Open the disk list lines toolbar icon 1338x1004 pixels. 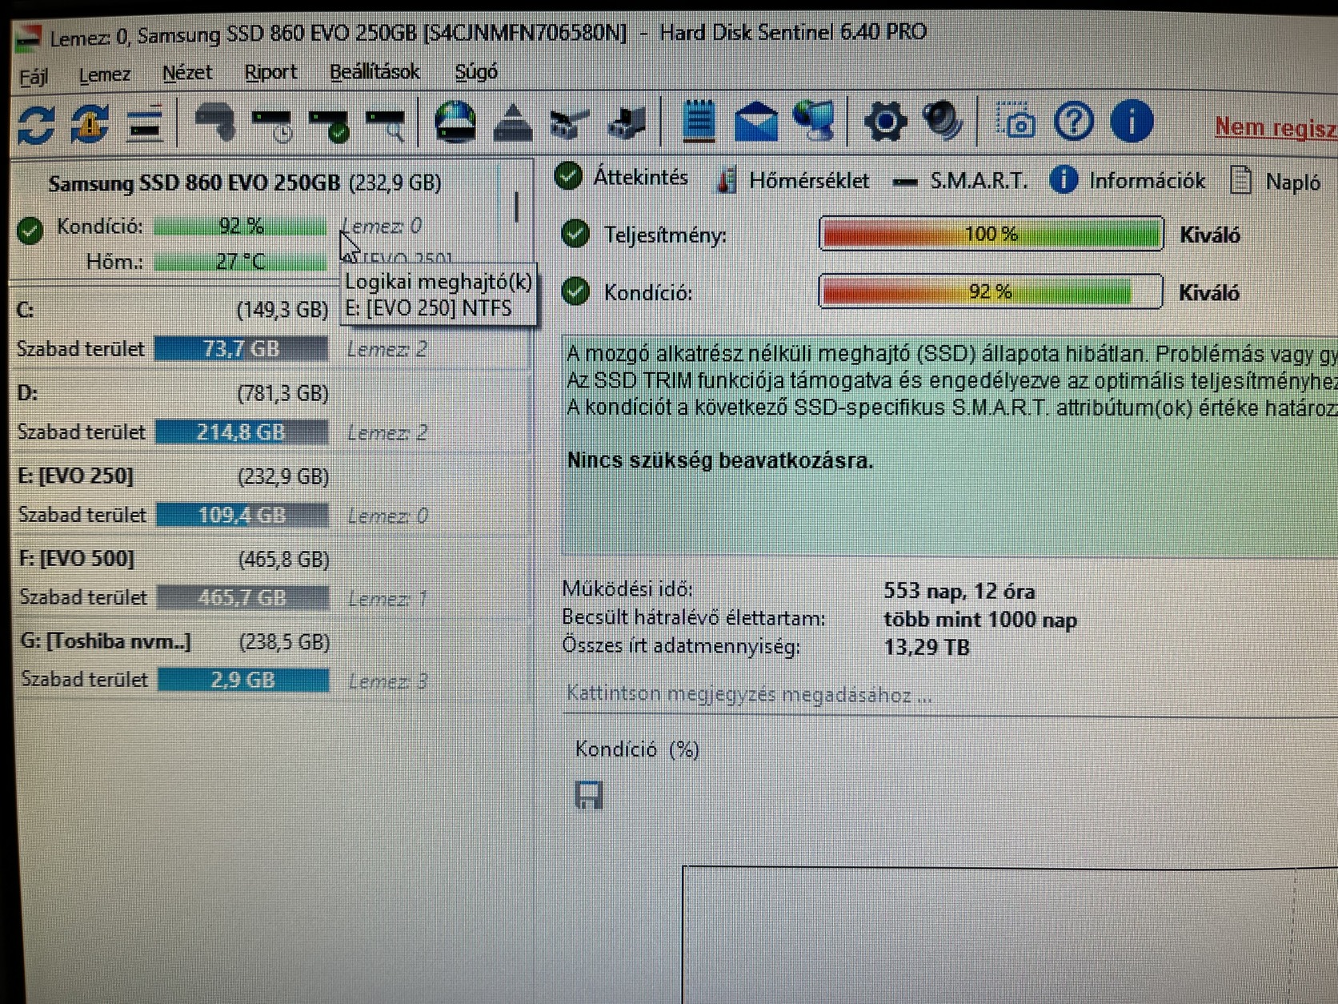click(x=145, y=124)
